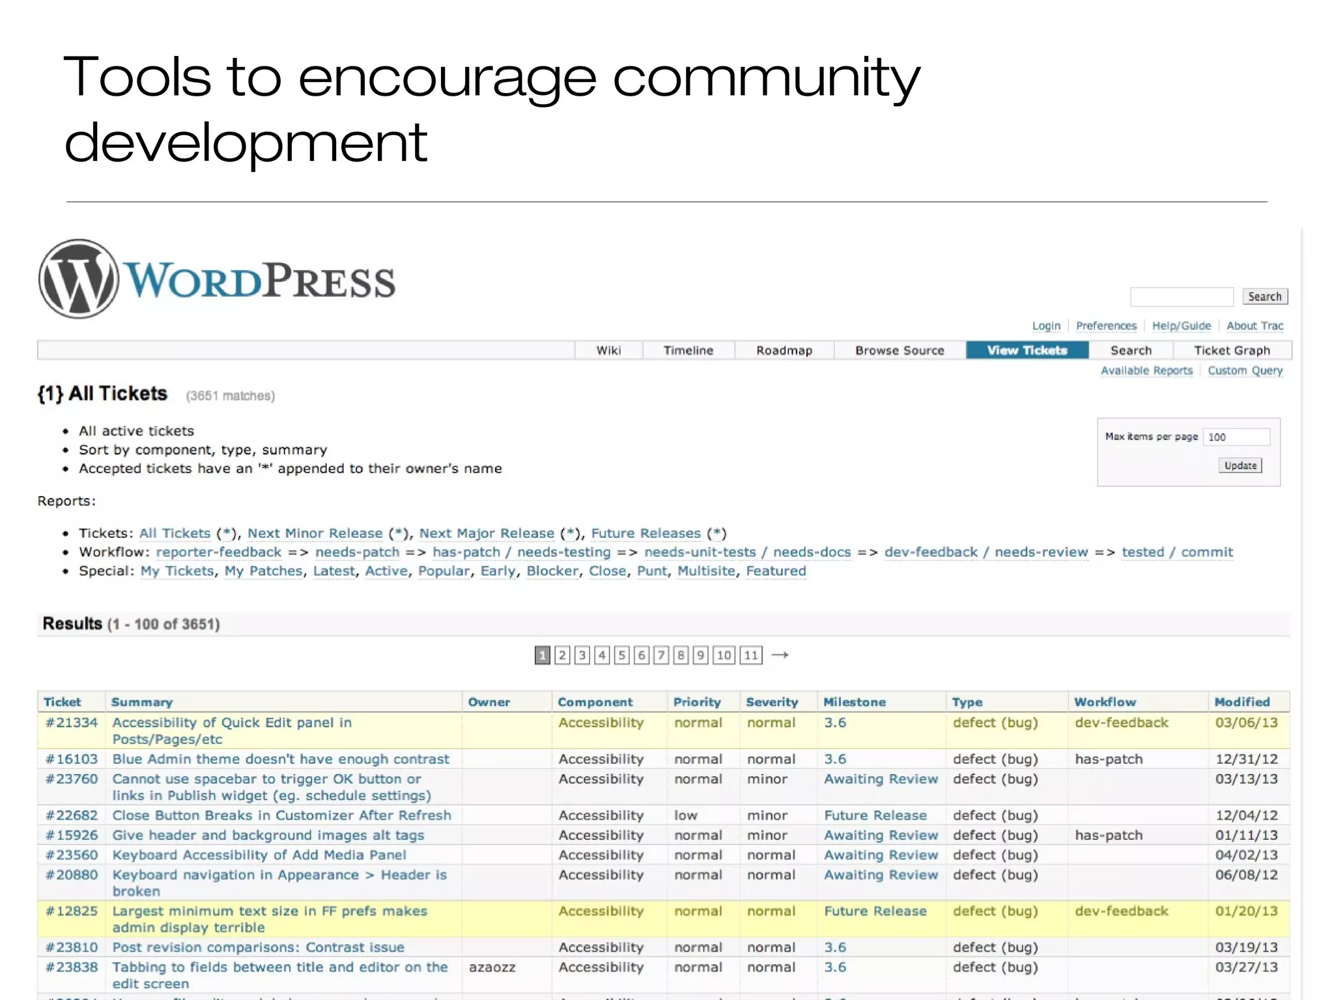Sort by Owner column header

coord(489,702)
